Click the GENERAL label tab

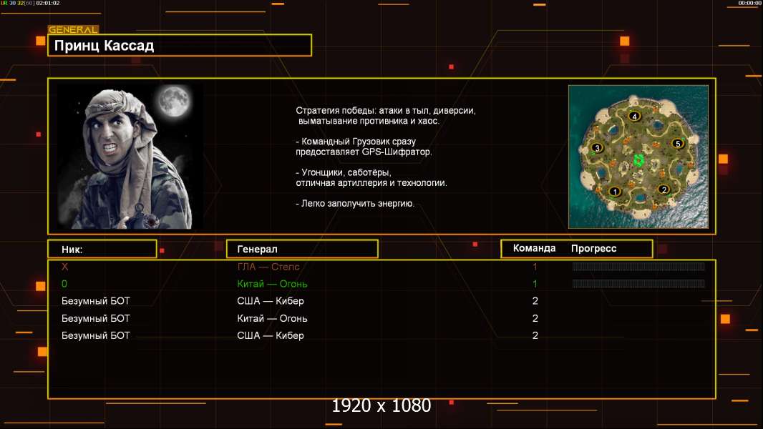point(73,29)
